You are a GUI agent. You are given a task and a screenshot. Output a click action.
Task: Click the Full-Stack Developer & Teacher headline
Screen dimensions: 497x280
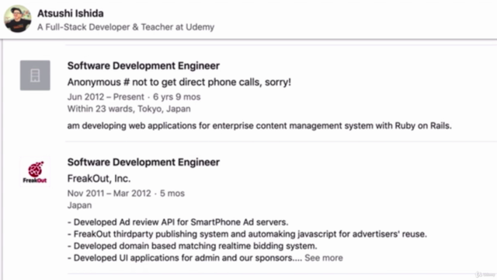[126, 27]
